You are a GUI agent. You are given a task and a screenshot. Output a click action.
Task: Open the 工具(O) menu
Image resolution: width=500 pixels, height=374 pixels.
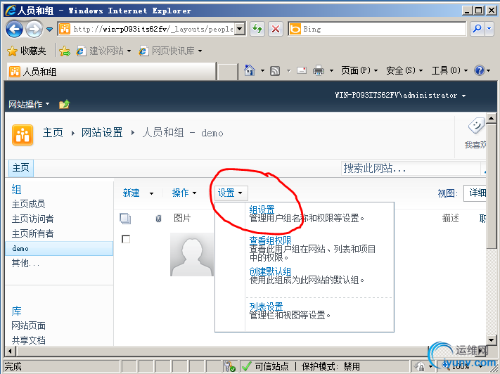tap(449, 70)
